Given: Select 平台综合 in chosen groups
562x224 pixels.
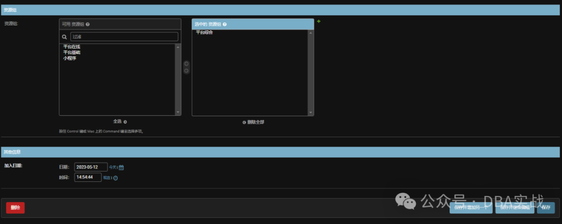Looking at the screenshot, I should (x=205, y=33).
